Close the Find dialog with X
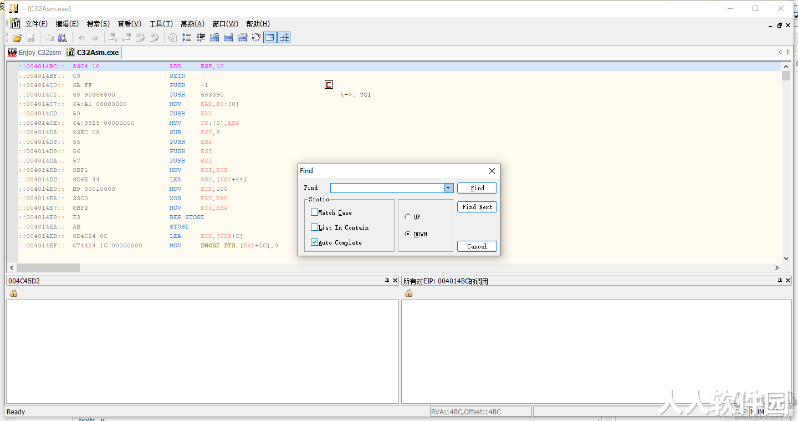This screenshot has height=421, width=798. tap(492, 171)
